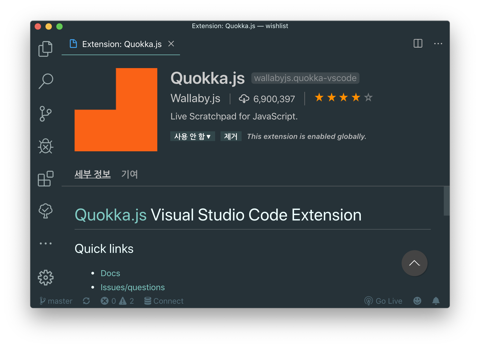Click the smiley feedback icon
Screen dimensions: 480x348
click(x=417, y=301)
